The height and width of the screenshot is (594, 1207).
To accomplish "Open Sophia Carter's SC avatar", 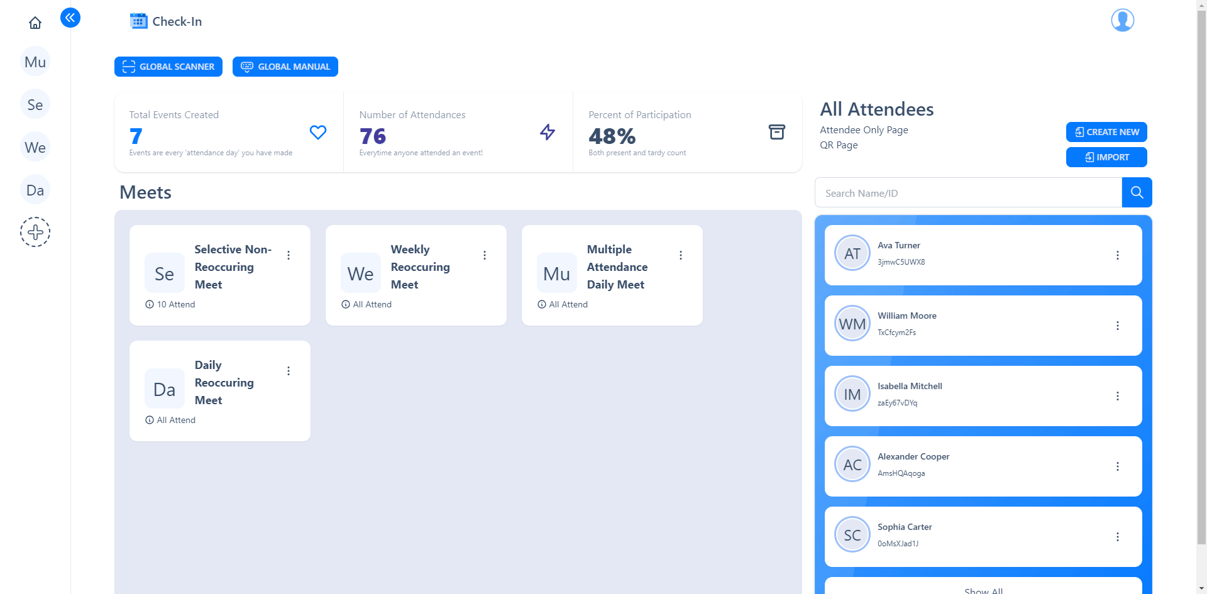I will (852, 535).
